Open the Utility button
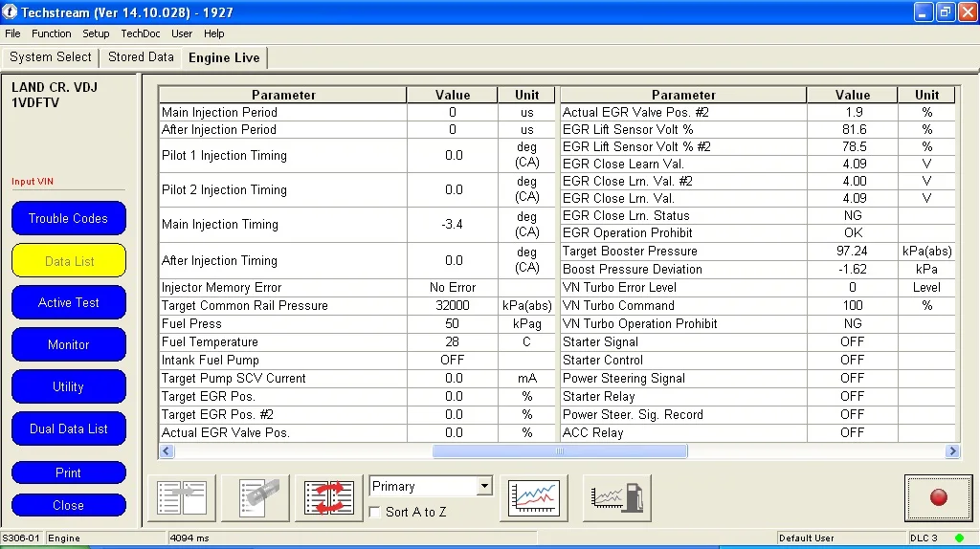980x549 pixels. click(68, 386)
